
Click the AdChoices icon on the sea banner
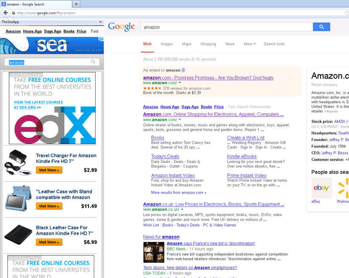tap(101, 39)
